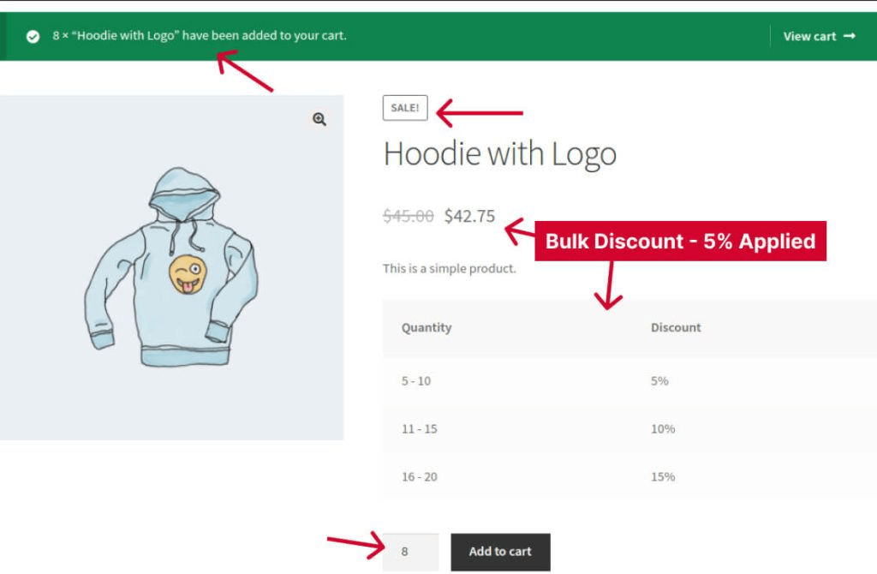This screenshot has width=877, height=574.
Task: Click the crossed-out original price $45.00
Action: [x=409, y=217]
